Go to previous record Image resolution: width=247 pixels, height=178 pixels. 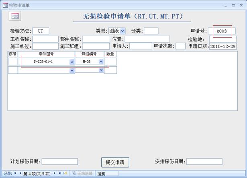coord(20,174)
